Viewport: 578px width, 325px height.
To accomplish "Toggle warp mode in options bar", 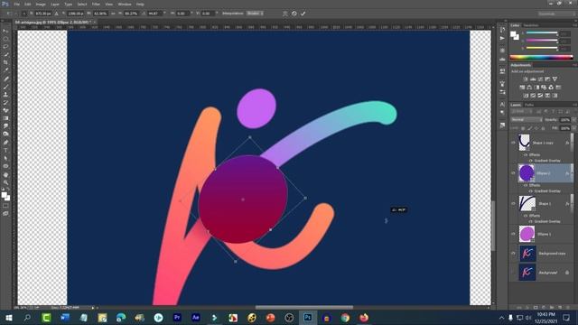I will (285, 14).
